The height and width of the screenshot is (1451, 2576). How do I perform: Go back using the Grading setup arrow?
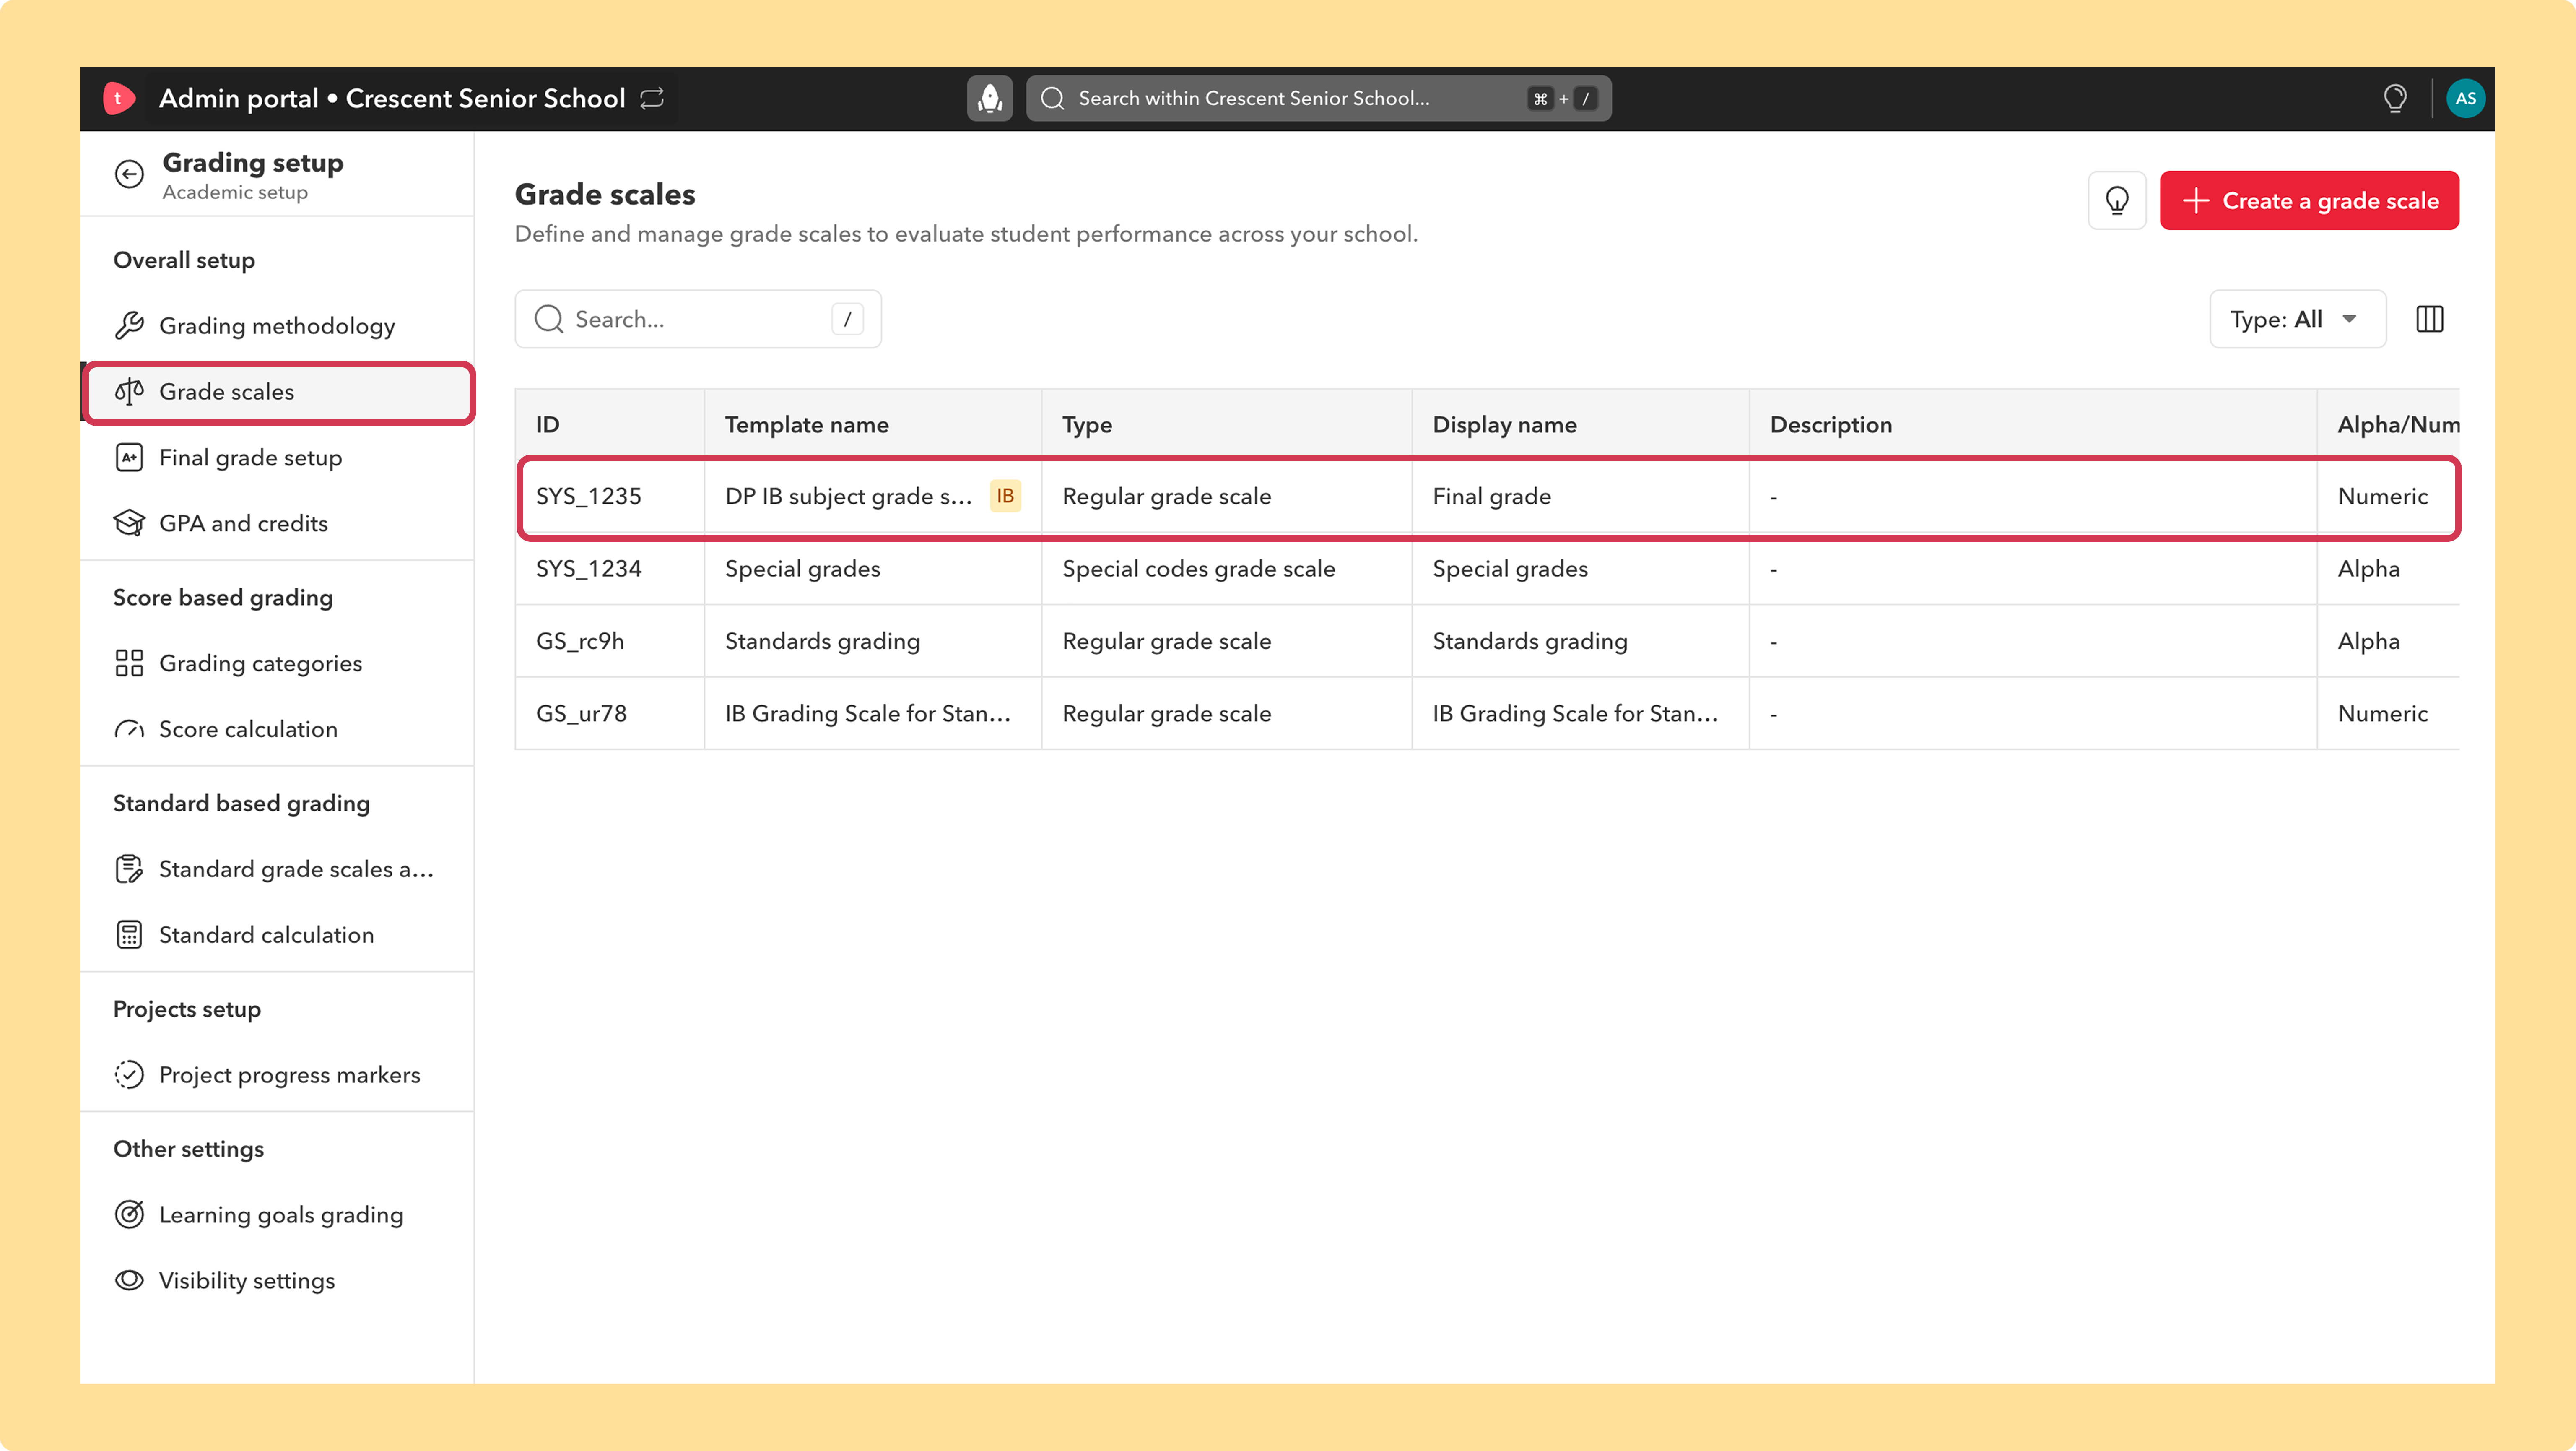(129, 174)
